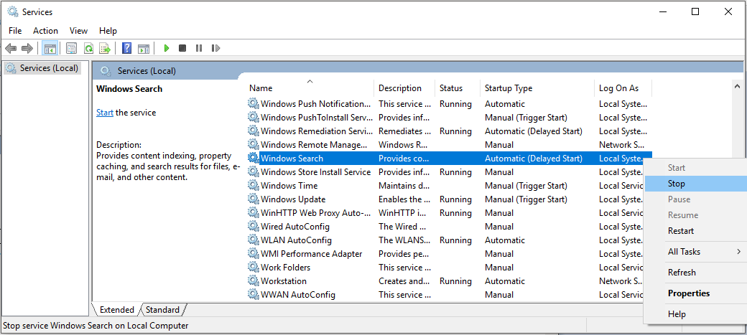Click gear icon next to Work Folders
This screenshot has height=335, width=747.
(254, 268)
